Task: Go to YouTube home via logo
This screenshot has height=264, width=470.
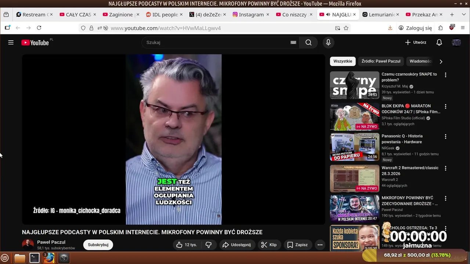Action: click(35, 43)
